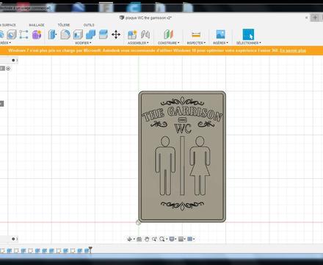Click the Shell tool icon
323x265 pixels.
(x=78, y=35)
